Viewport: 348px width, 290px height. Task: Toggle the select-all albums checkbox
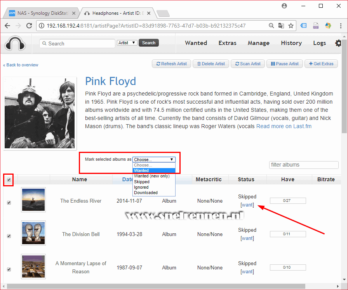click(x=9, y=180)
